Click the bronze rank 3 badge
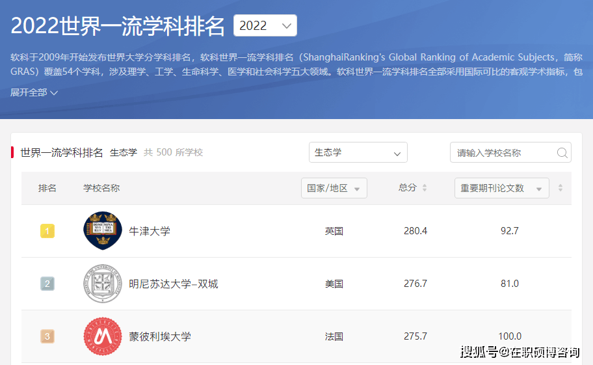Screen dimensions: 593x365 coord(47,336)
